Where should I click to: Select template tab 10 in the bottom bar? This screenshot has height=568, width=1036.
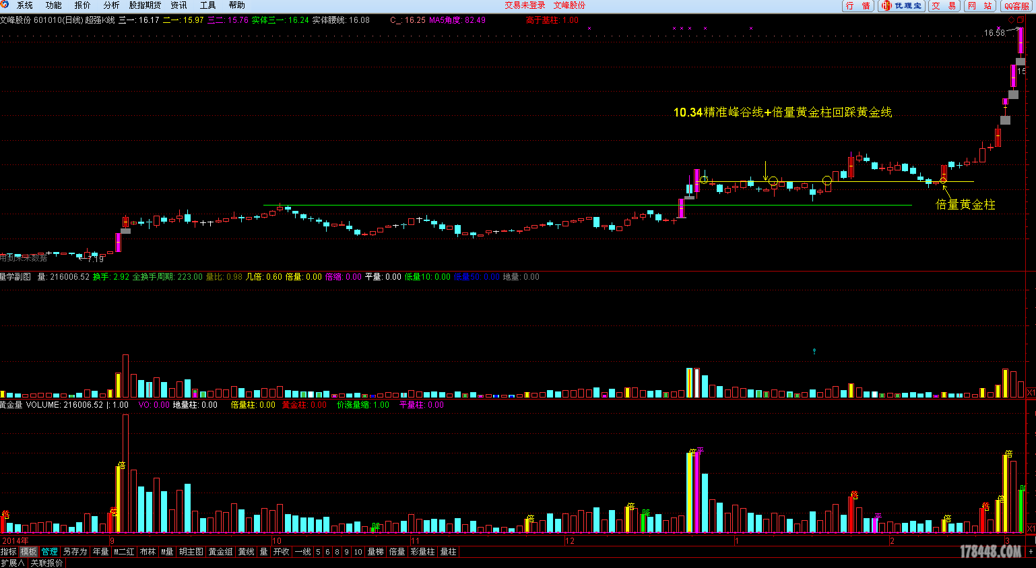pos(358,552)
